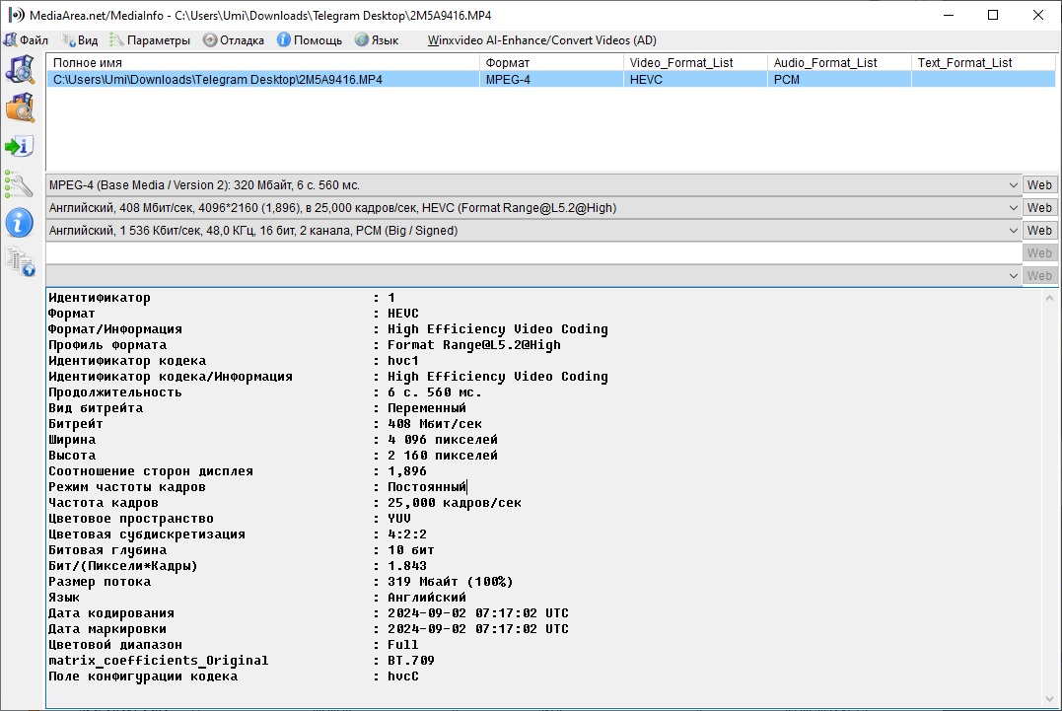Click the Язык Английский value line
This screenshot has width=1062, height=711.
[x=427, y=598]
